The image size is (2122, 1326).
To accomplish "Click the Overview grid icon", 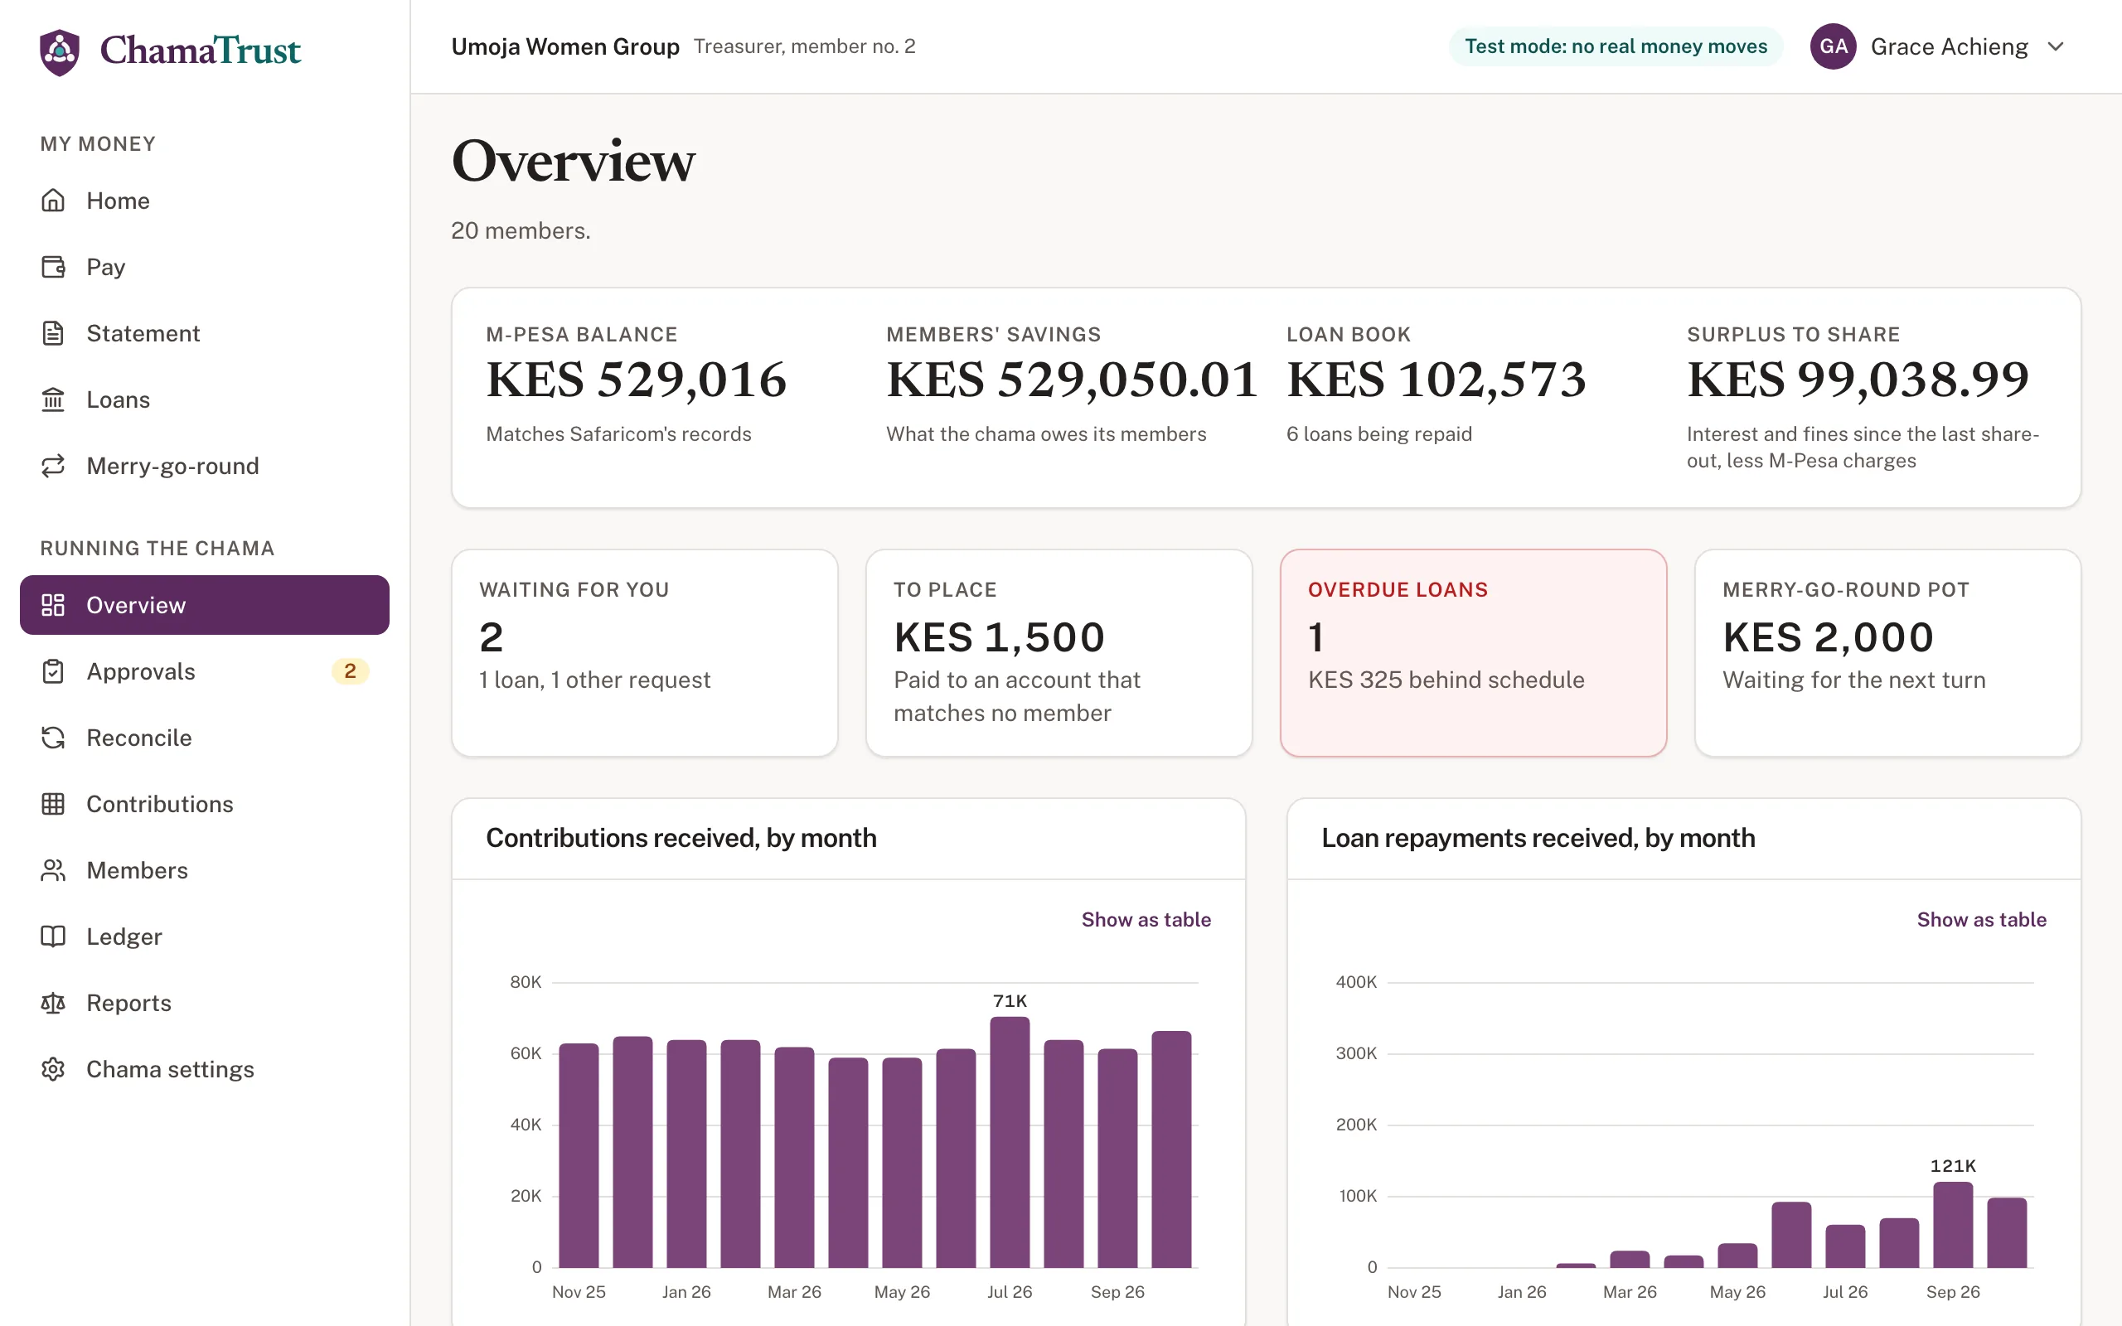I will pos(54,605).
